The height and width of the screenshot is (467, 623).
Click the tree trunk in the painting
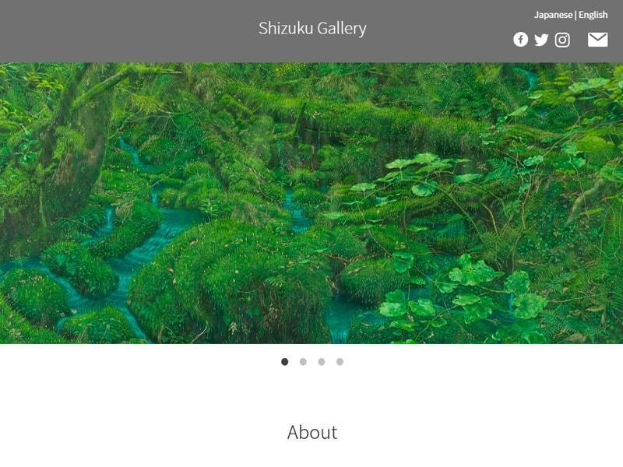72,151
